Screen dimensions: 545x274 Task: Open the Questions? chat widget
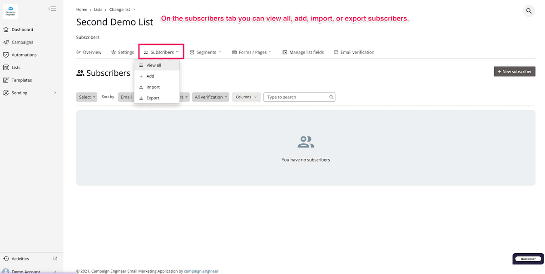coord(528,259)
